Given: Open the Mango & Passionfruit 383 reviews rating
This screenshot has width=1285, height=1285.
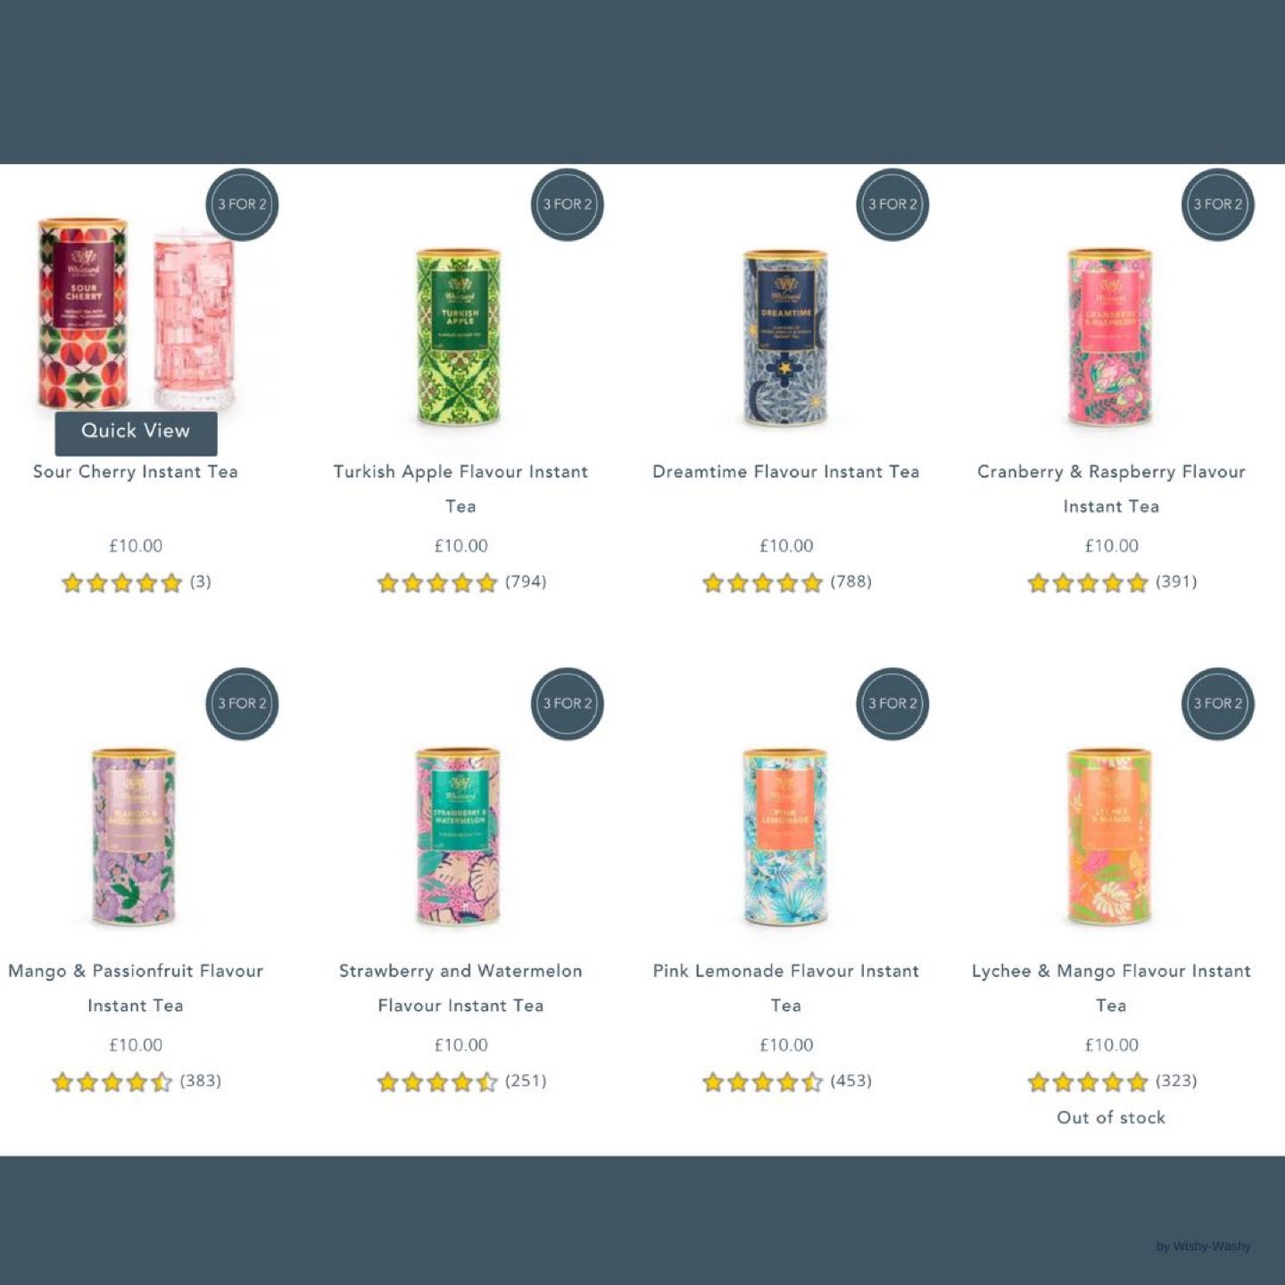Looking at the screenshot, I should (136, 1082).
